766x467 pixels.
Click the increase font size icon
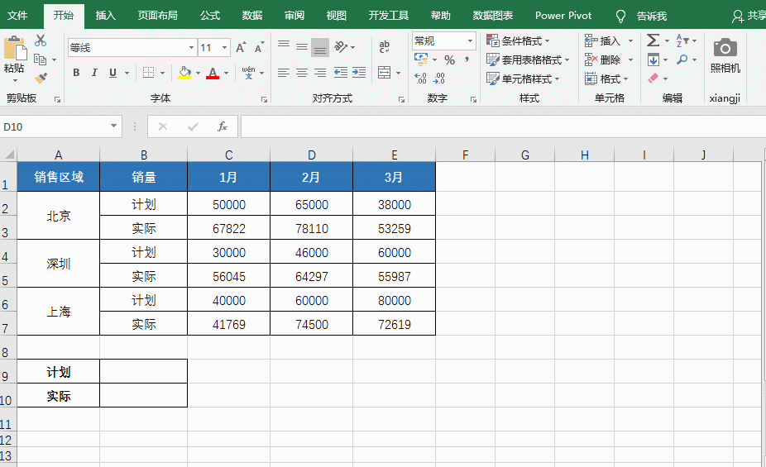point(241,48)
